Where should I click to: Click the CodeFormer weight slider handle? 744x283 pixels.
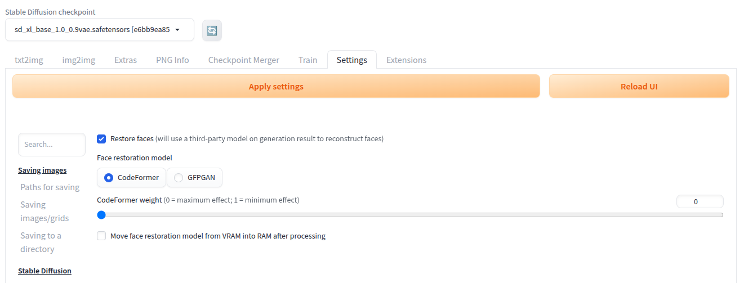point(101,214)
